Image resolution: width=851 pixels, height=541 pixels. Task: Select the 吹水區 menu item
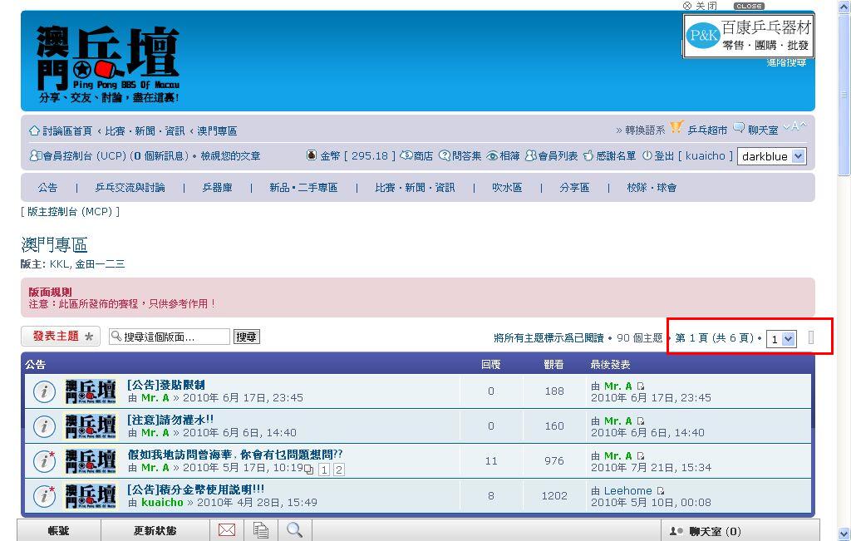(507, 188)
